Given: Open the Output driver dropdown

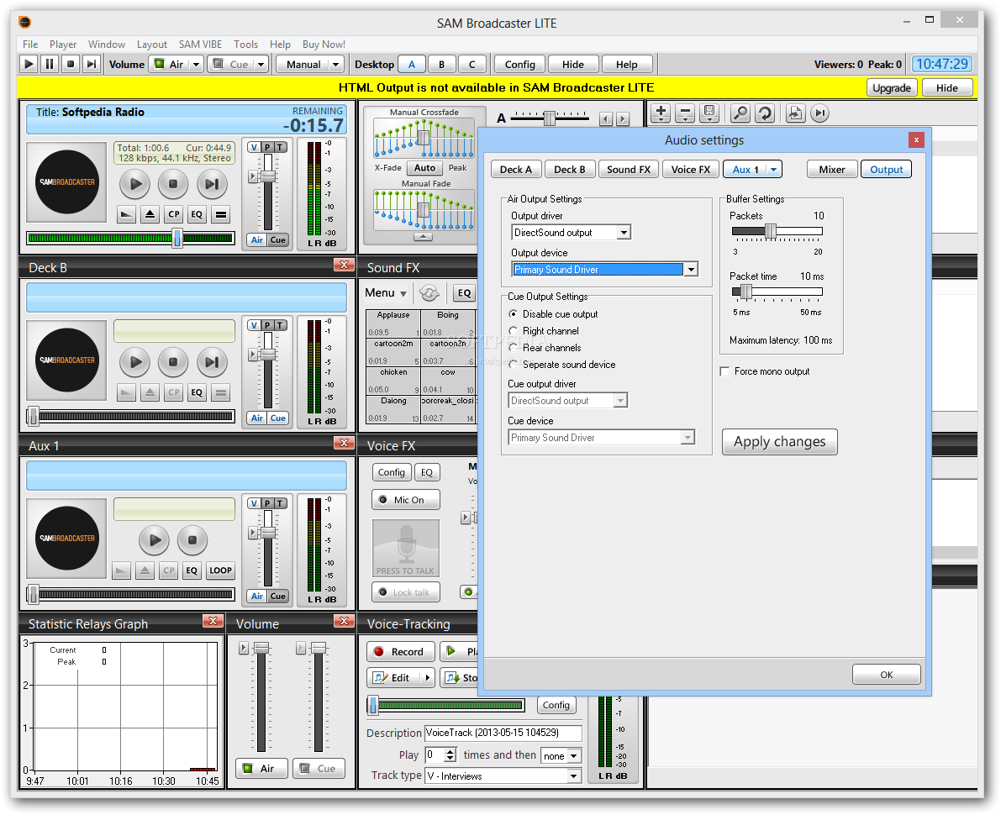Looking at the screenshot, I should click(x=624, y=233).
